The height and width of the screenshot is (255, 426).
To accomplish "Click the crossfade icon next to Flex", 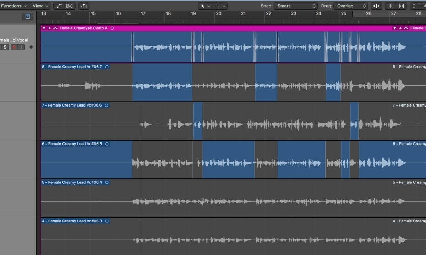I will click(x=70, y=6).
